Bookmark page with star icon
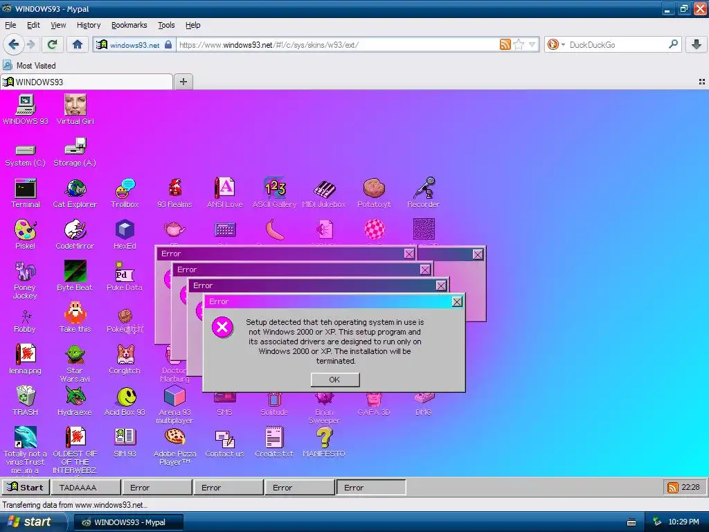 tap(519, 44)
